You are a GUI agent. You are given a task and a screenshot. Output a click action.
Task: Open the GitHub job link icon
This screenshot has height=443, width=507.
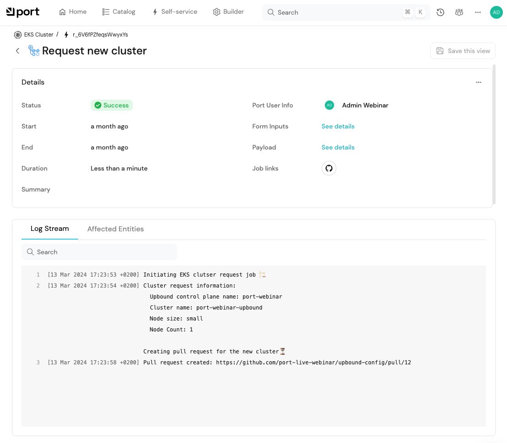(x=329, y=169)
